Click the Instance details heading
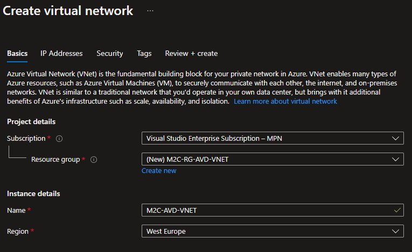Screen dimensions: 412x252 [33, 193]
